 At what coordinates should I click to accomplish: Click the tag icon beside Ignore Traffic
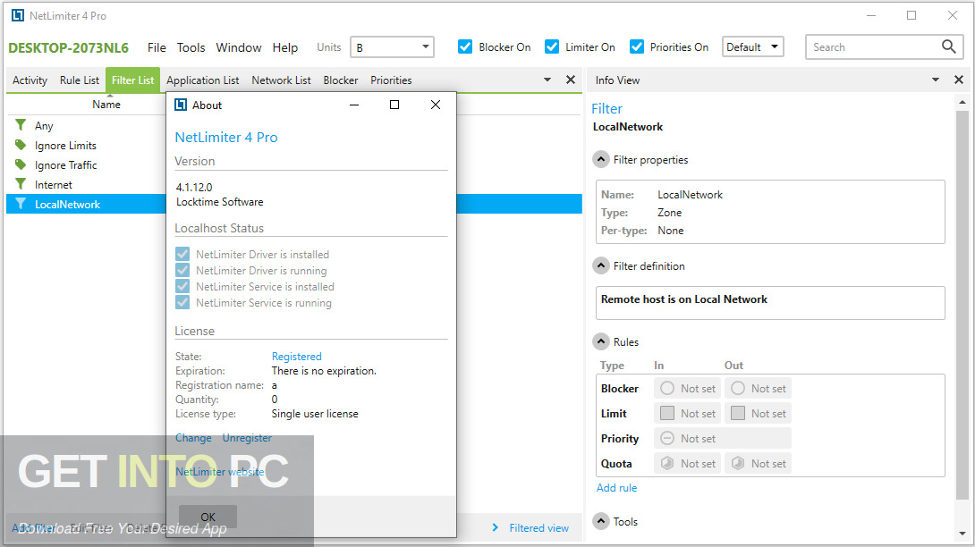coord(21,164)
